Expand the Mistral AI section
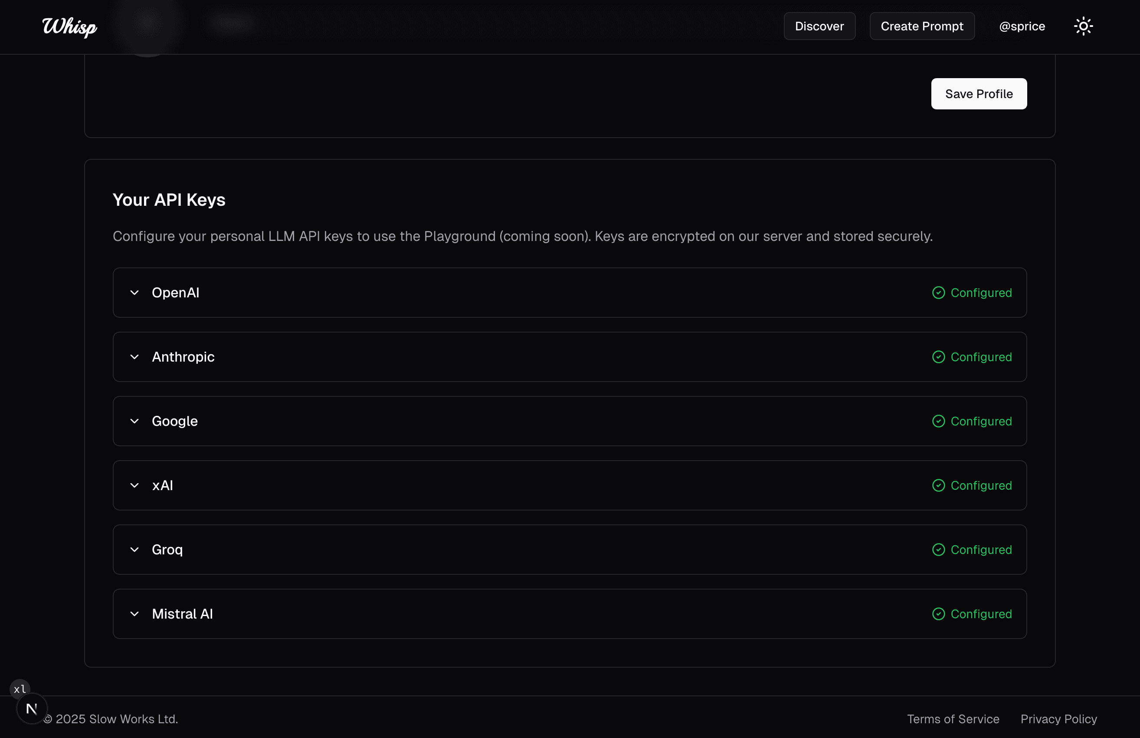Image resolution: width=1140 pixels, height=738 pixels. pos(134,614)
